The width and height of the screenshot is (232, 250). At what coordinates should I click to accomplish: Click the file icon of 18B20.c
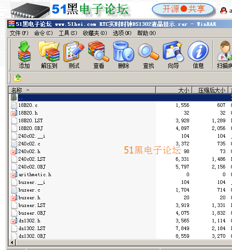tap(14, 105)
